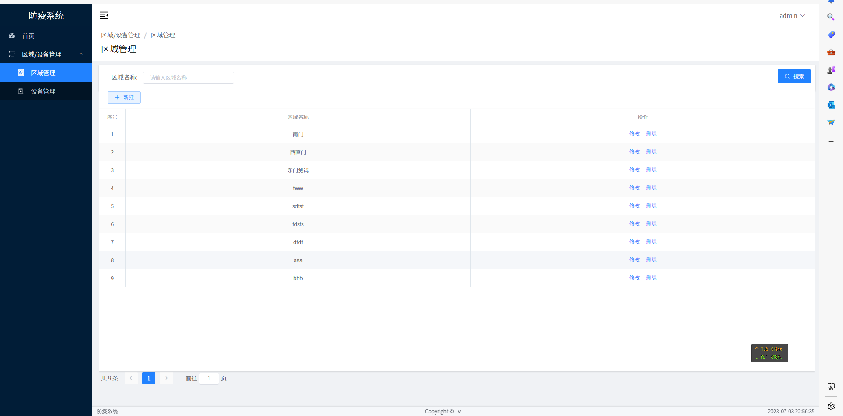Click 删除 for tww row
Image resolution: width=843 pixels, height=416 pixels.
coord(652,188)
